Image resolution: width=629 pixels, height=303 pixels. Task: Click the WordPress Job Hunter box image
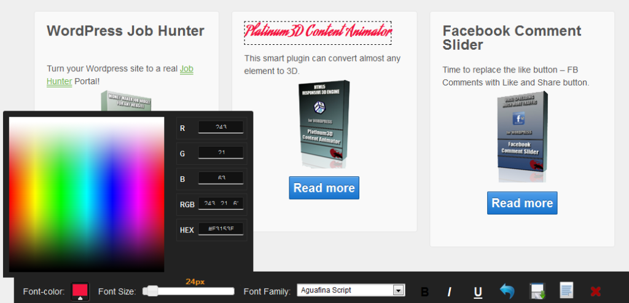point(127,101)
